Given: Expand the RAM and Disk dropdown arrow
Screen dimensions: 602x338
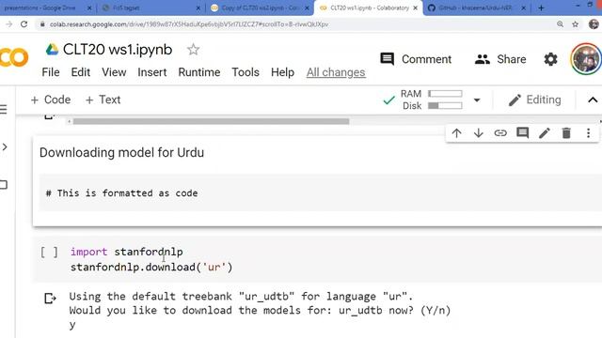Looking at the screenshot, I should [x=477, y=100].
